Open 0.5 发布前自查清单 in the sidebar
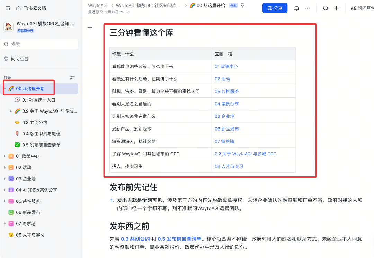This screenshot has height=258, width=374. pyautogui.click(x=41, y=145)
